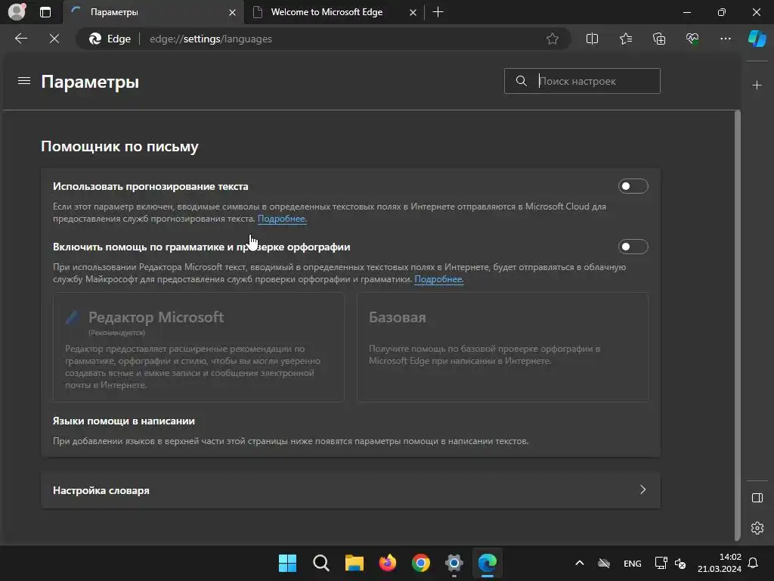This screenshot has width=774, height=581.
Task: Click the settings page vertical scrollbar
Action: [738, 326]
